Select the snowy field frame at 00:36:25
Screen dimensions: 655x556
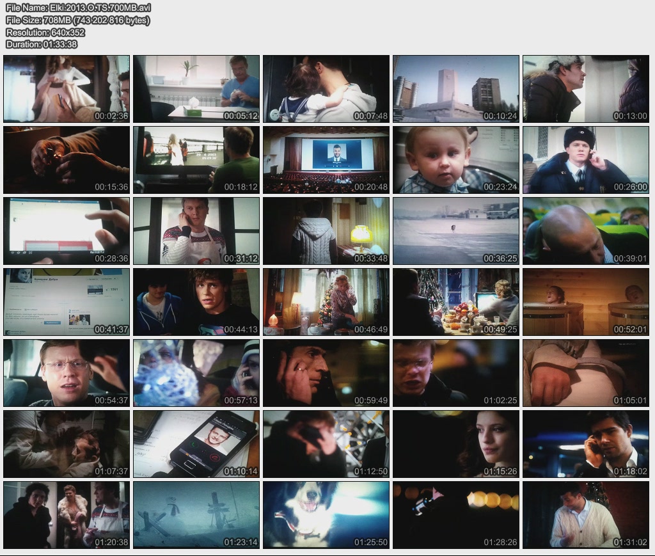(456, 231)
